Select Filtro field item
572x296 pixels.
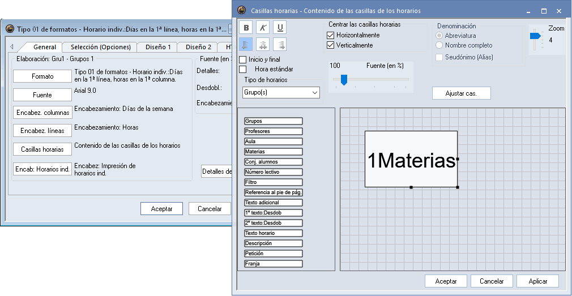[x=274, y=182]
